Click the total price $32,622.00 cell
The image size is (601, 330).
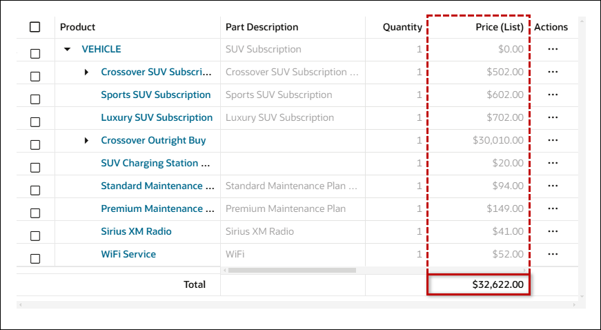tap(478, 284)
